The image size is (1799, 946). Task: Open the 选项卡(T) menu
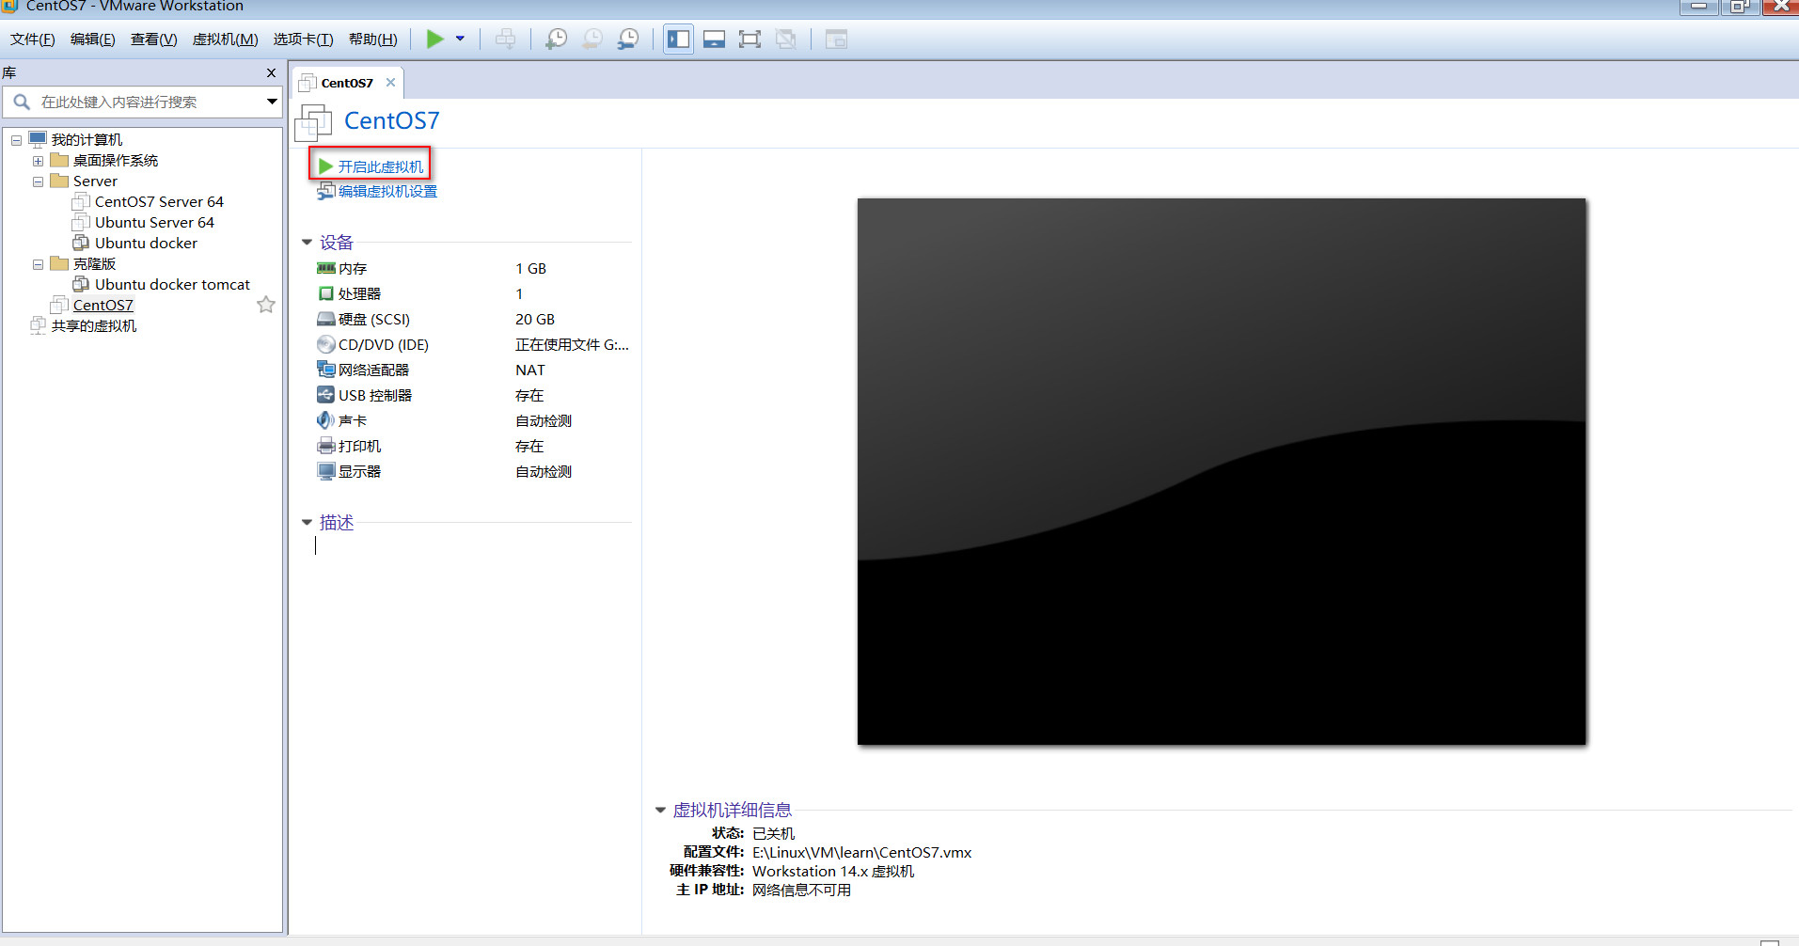pyautogui.click(x=303, y=39)
